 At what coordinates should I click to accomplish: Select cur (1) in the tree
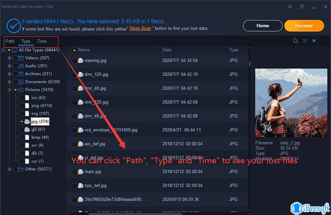coord(38,161)
